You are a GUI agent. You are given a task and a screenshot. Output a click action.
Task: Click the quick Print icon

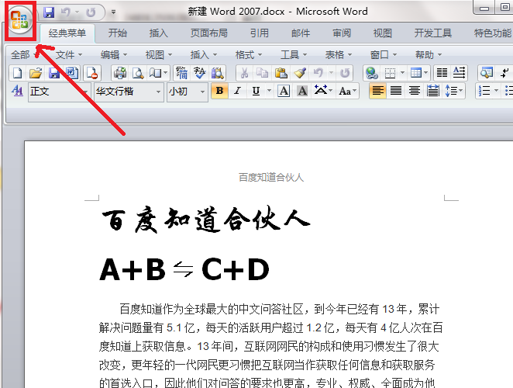click(120, 73)
